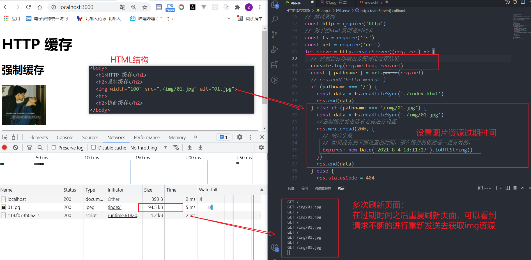The image size is (531, 260).
Task: Expand hidden bookmarks chevron
Action: click(x=229, y=19)
